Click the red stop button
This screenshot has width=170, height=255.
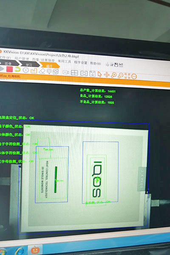[x=9, y=69]
